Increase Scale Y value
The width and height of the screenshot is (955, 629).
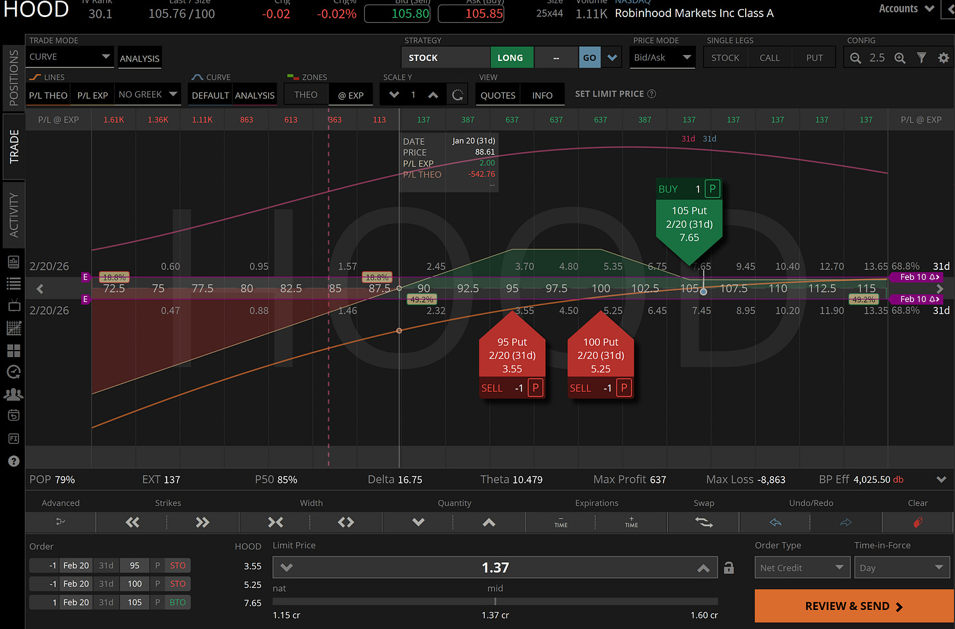coord(433,95)
